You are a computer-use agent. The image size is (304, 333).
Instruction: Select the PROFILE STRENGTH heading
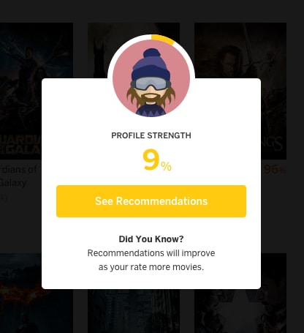pyautogui.click(x=151, y=135)
